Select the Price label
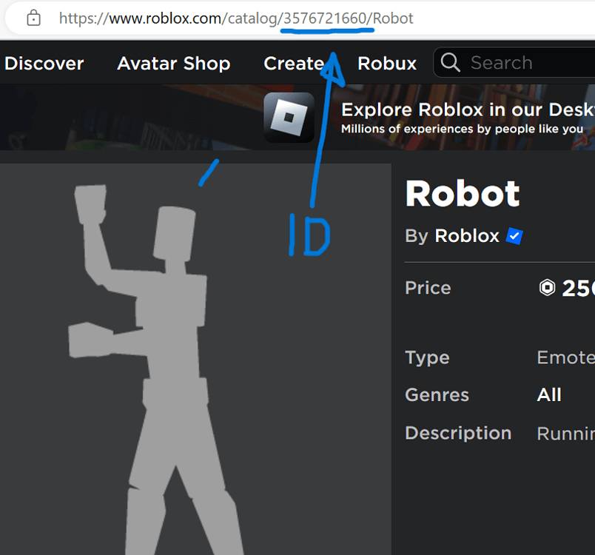Image resolution: width=595 pixels, height=555 pixels. tap(428, 288)
